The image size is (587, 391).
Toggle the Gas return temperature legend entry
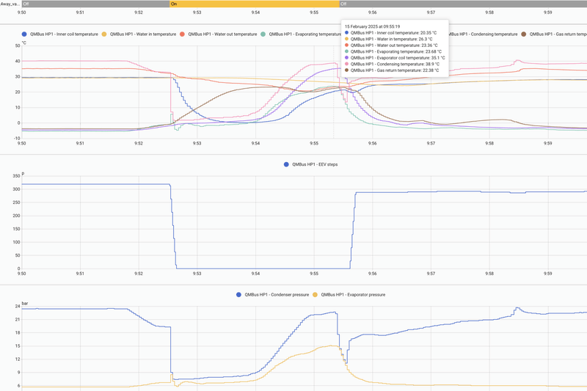pos(554,34)
